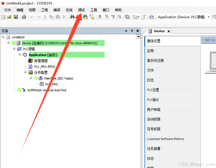Viewport: 216px width, 168px height.
Task: Click the browse cross-references toolbar icon
Action: pos(92,17)
